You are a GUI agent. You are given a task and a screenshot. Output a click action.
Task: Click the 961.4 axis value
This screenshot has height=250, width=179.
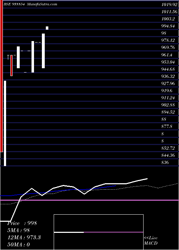coord(167,55)
